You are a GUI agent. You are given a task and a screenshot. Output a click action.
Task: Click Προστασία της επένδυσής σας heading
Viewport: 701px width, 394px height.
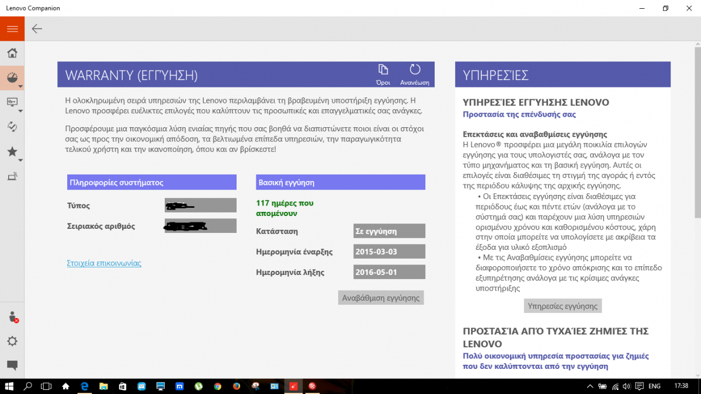[519, 115]
